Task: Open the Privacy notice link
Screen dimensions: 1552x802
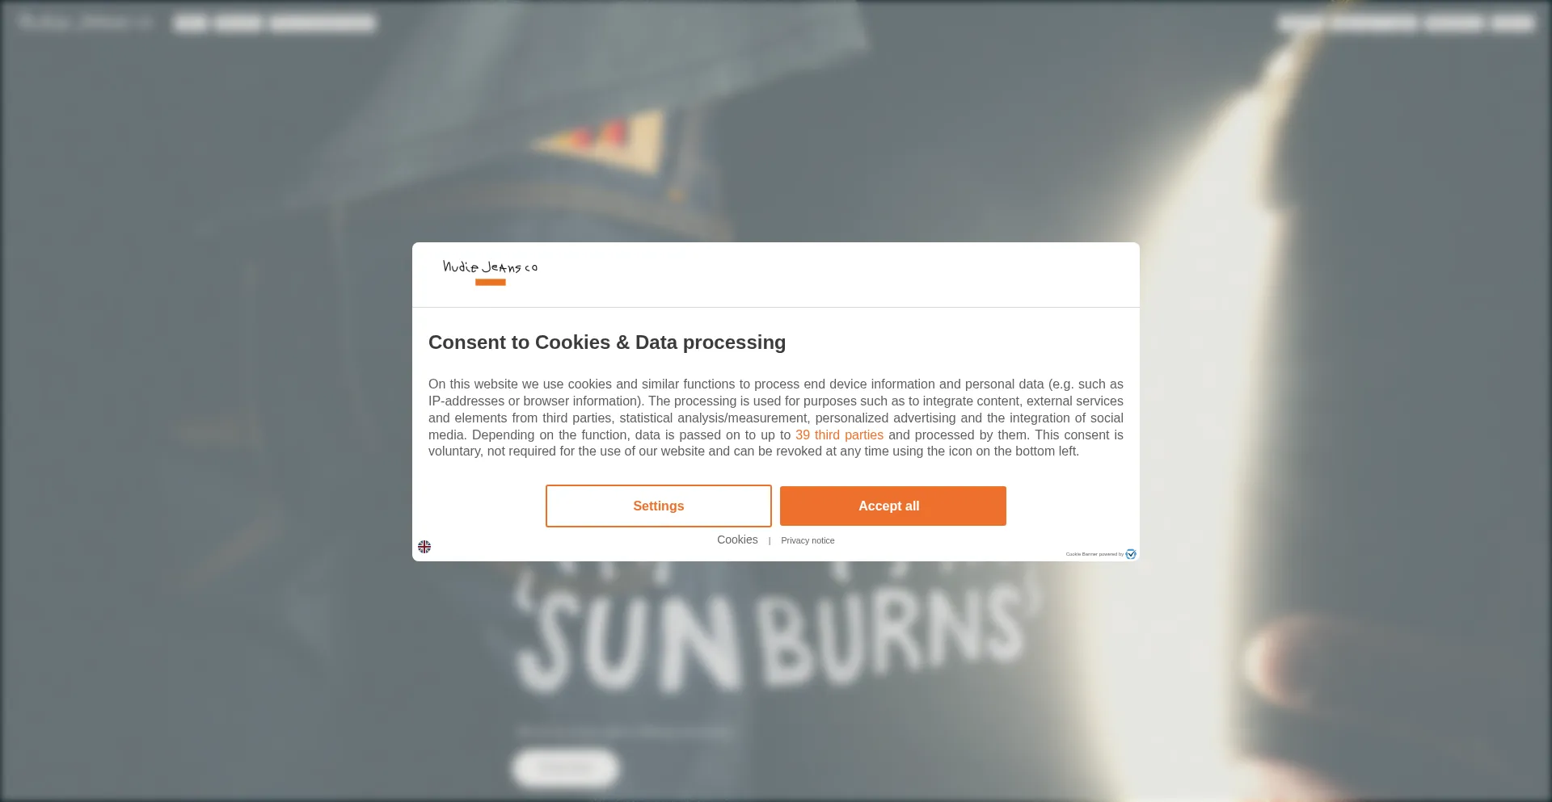Action: coord(808,540)
